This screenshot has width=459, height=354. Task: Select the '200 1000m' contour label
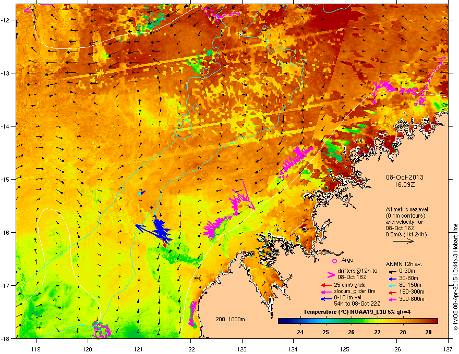230,319
